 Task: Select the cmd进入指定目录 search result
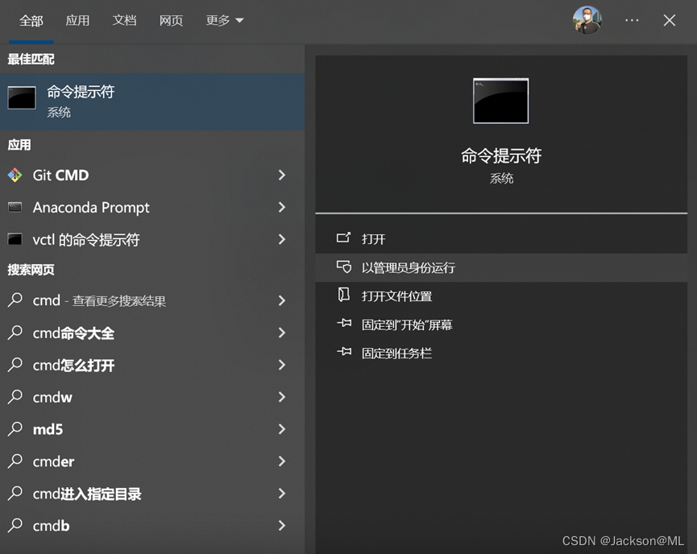coord(86,494)
